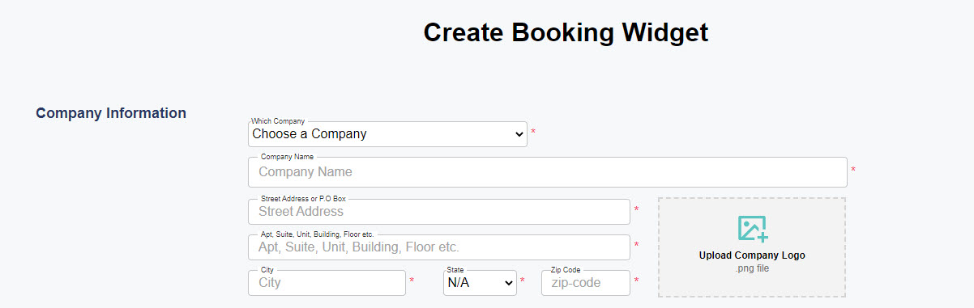Click the Upload Company Logo text

tap(752, 255)
